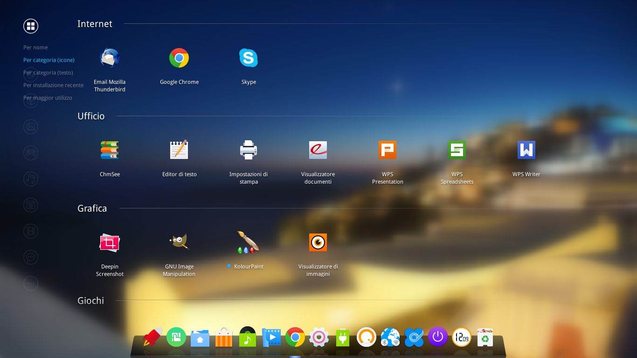Jump to games category via gamepad sidebar icon
The width and height of the screenshot is (637, 358).
point(31,153)
